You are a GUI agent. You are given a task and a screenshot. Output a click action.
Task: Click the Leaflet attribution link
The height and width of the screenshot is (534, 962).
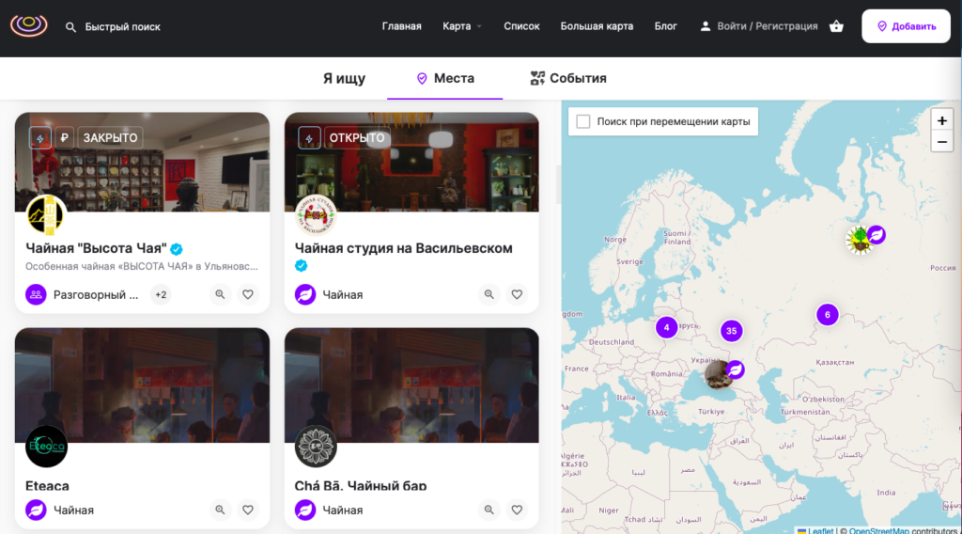(819, 530)
